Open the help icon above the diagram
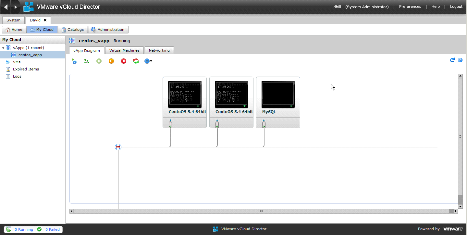 coord(460,60)
